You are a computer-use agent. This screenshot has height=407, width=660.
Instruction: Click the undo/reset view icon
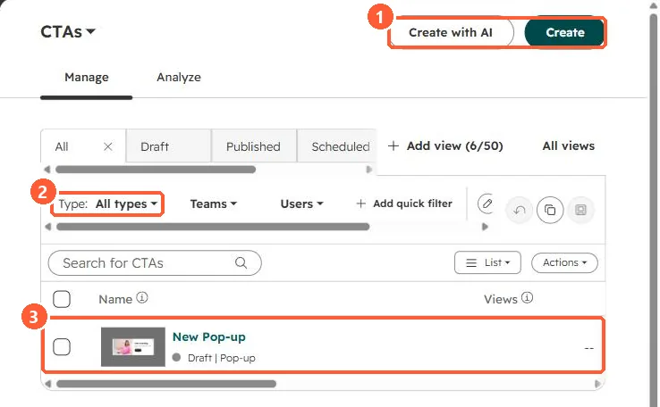coord(520,210)
